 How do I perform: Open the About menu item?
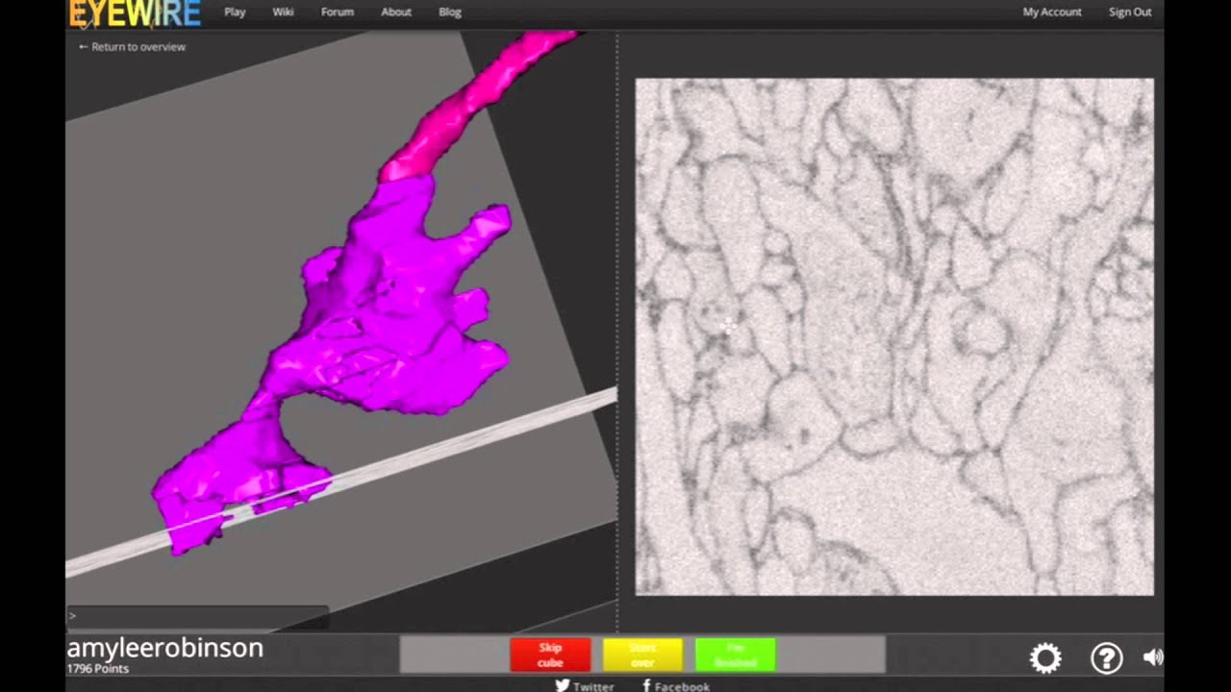pyautogui.click(x=396, y=12)
